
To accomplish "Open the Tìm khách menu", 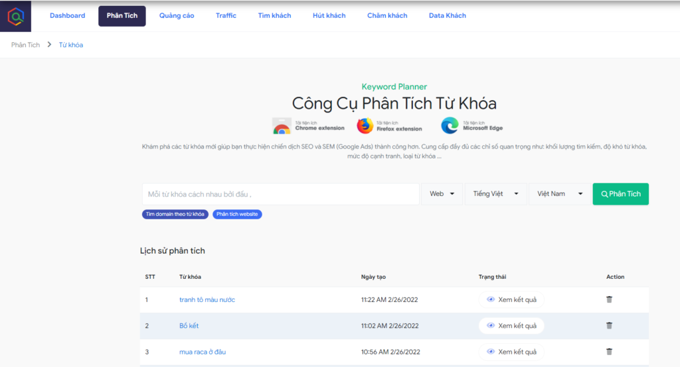I will point(274,16).
